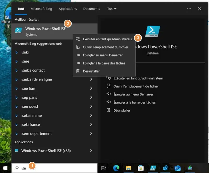This screenshot has height=173, width=209.
Task: Switch to the Applications search tab
Action: (x=68, y=9)
